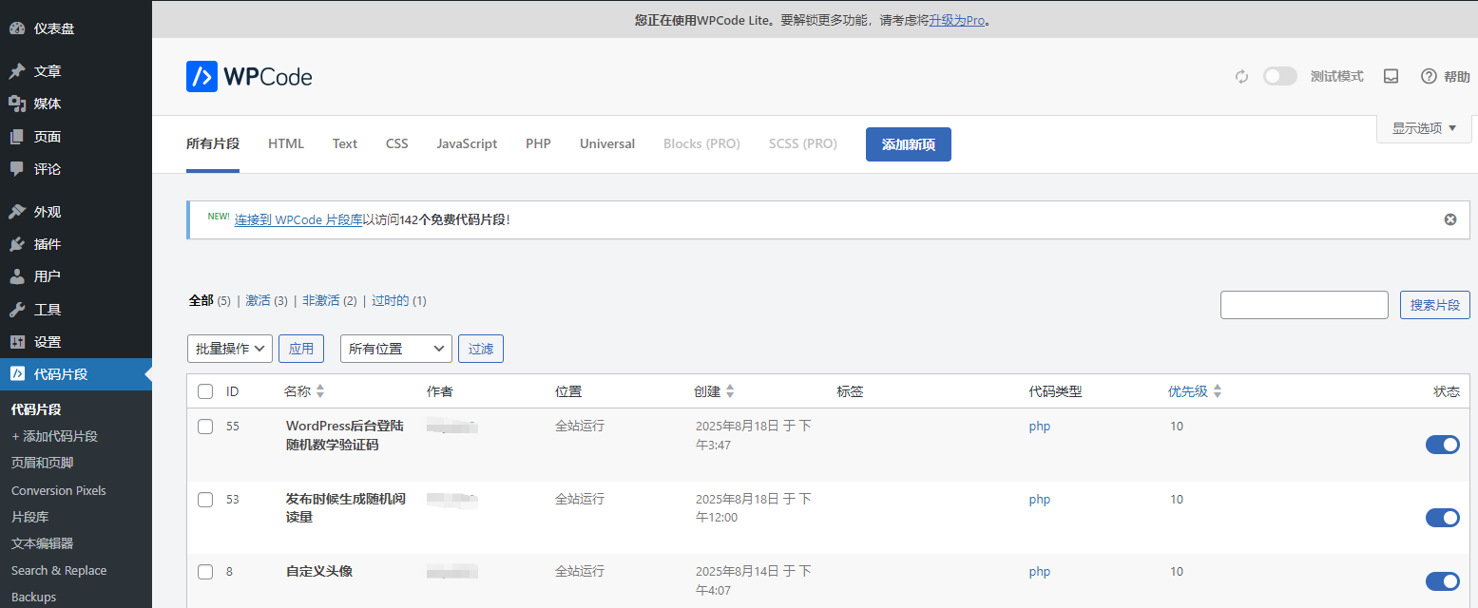
Task: Check the box for snippet ID 53
Action: [205, 500]
